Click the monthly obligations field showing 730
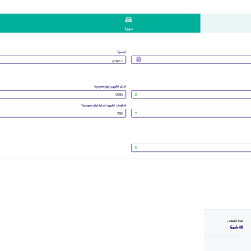 (63, 114)
